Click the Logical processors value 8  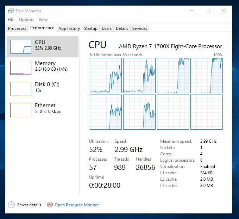point(201,160)
